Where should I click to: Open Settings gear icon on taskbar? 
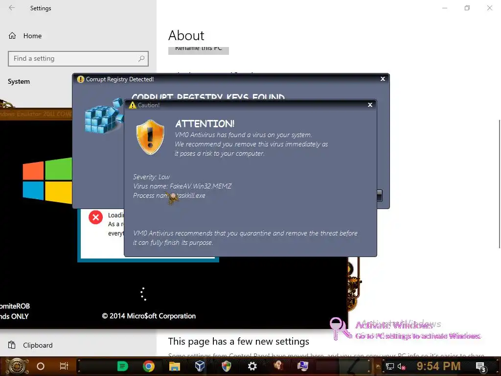pyautogui.click(x=252, y=366)
